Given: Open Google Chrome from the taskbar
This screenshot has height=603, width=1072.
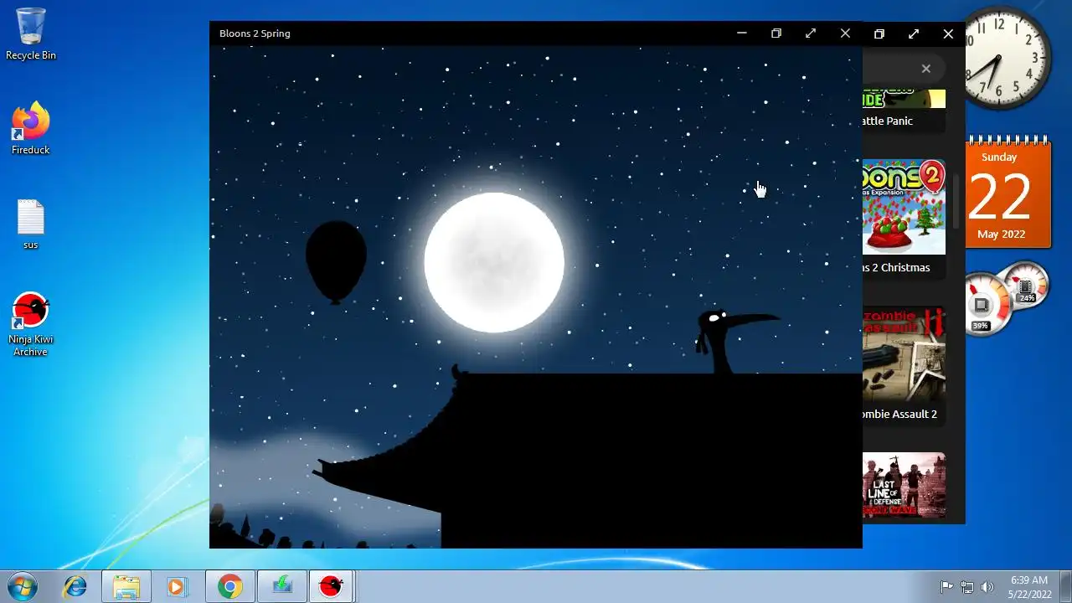Looking at the screenshot, I should [x=229, y=586].
